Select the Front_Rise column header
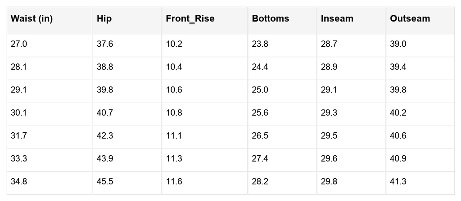The height and width of the screenshot is (201, 461). pos(190,19)
